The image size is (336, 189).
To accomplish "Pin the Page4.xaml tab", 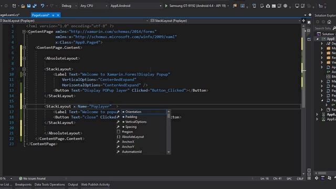I will (x=53, y=15).
